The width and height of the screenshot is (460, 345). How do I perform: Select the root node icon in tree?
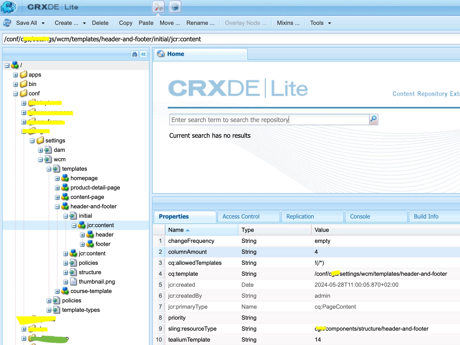tap(15, 65)
